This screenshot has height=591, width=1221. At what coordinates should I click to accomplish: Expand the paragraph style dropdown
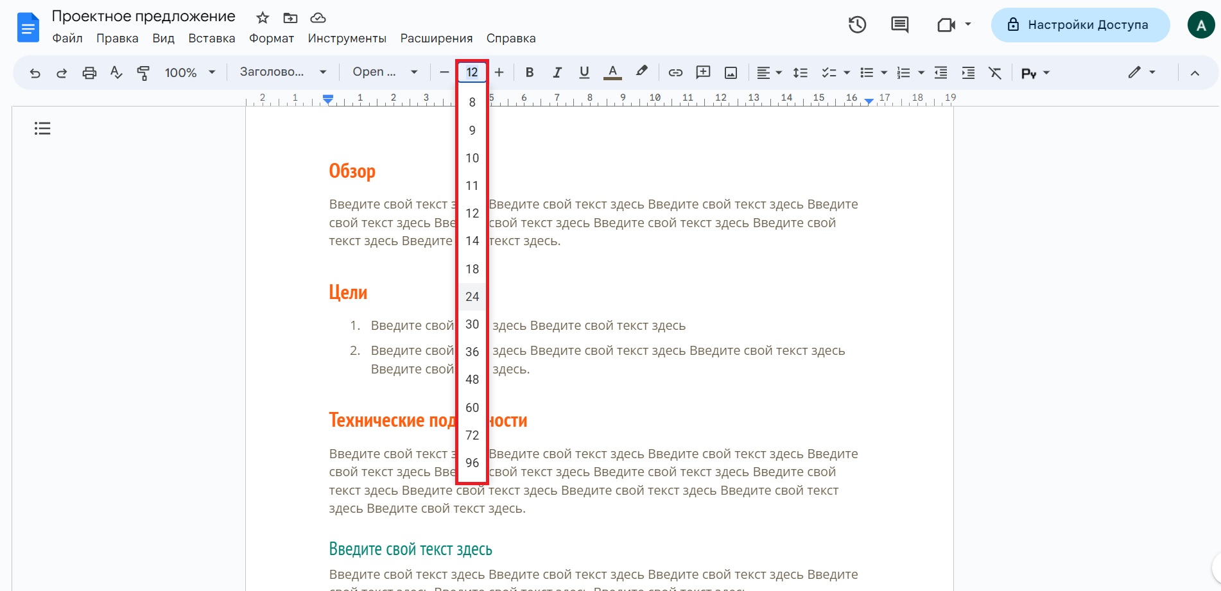pyautogui.click(x=282, y=72)
